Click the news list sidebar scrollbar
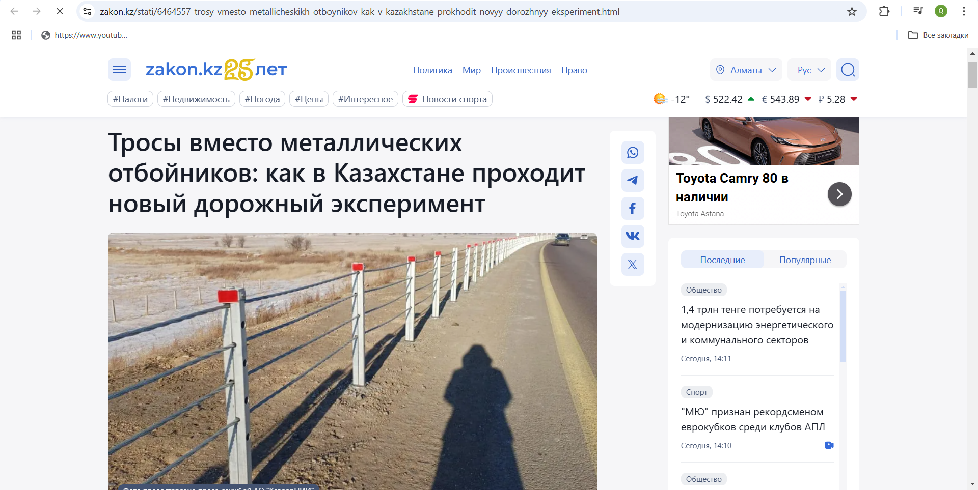The height and width of the screenshot is (490, 978). pos(843,326)
